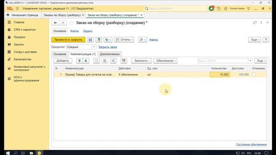Click the barcode search icon in the table toolbar
The width and height of the screenshot is (276, 155).
[x=124, y=61]
